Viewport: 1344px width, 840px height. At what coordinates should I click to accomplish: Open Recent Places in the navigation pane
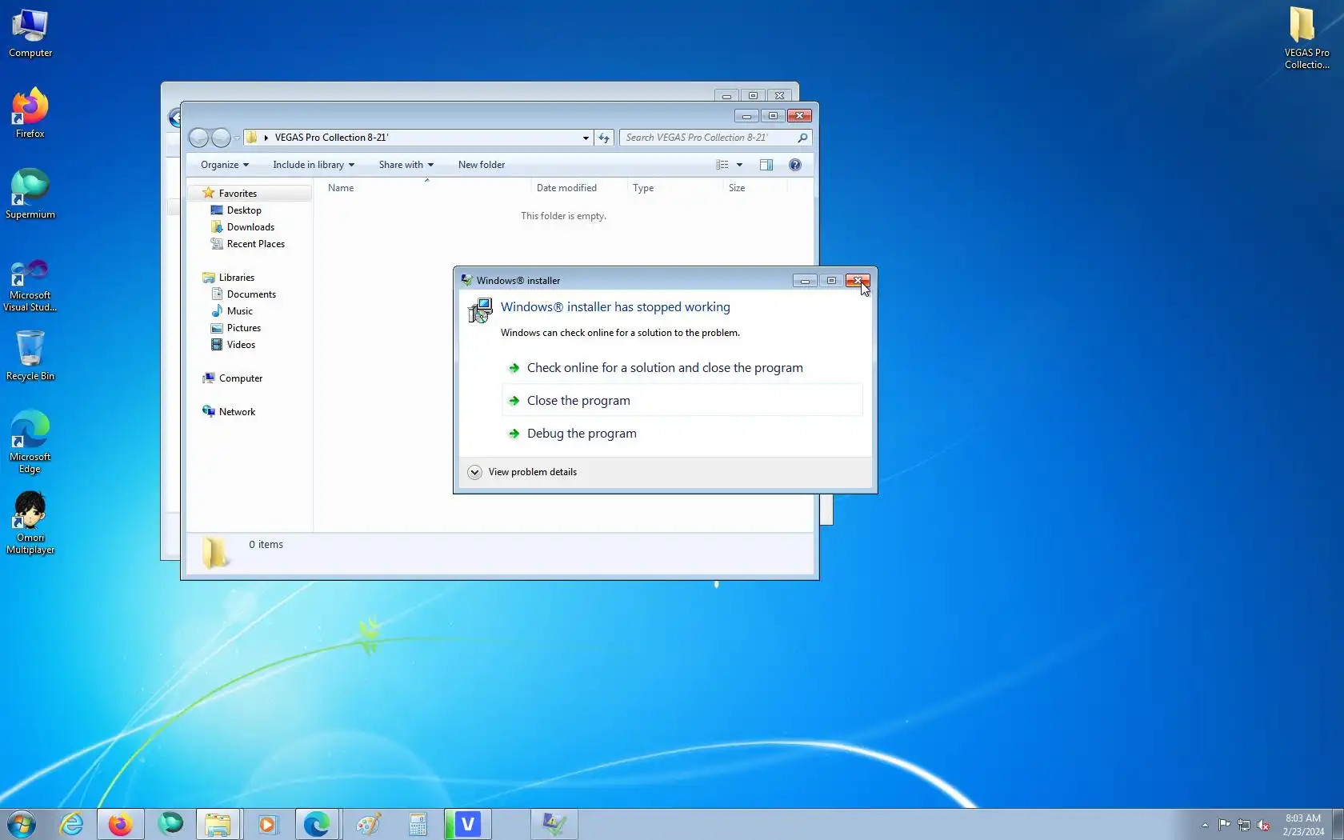[256, 244]
